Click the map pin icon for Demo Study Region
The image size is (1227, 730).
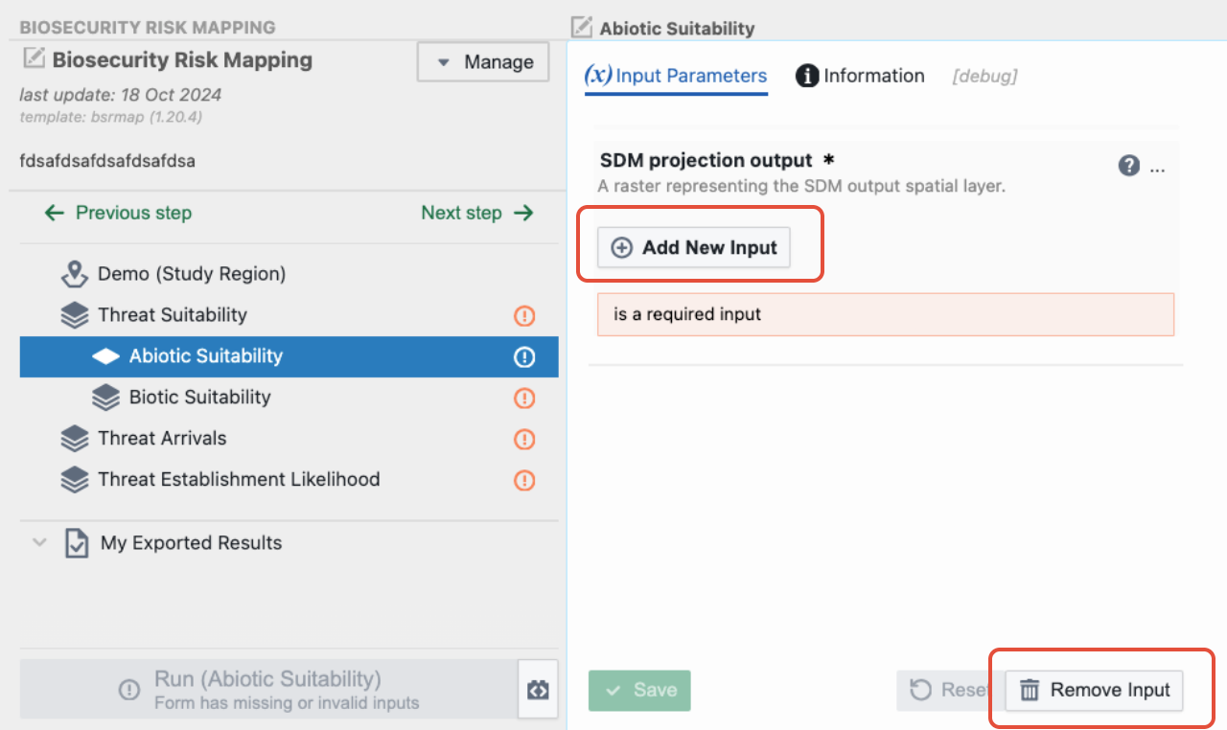pyautogui.click(x=75, y=275)
